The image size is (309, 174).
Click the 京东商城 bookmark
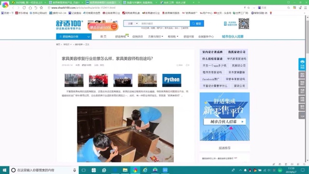(22, 13)
